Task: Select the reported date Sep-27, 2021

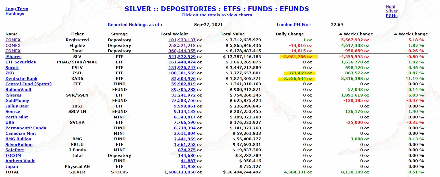Action: tap(208, 25)
